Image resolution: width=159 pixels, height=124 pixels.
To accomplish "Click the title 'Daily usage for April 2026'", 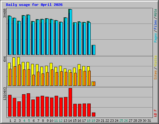I will [x=34, y=5].
